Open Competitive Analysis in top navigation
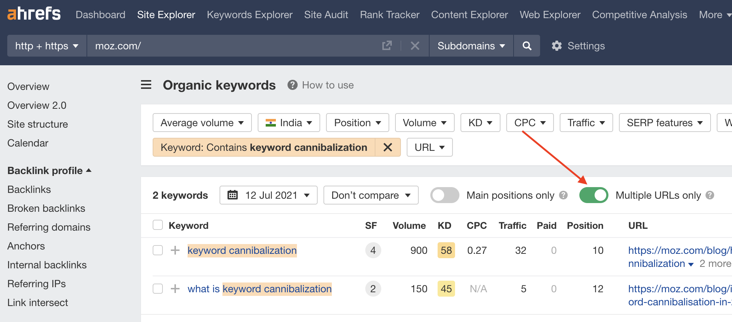732x322 pixels. pyautogui.click(x=640, y=15)
